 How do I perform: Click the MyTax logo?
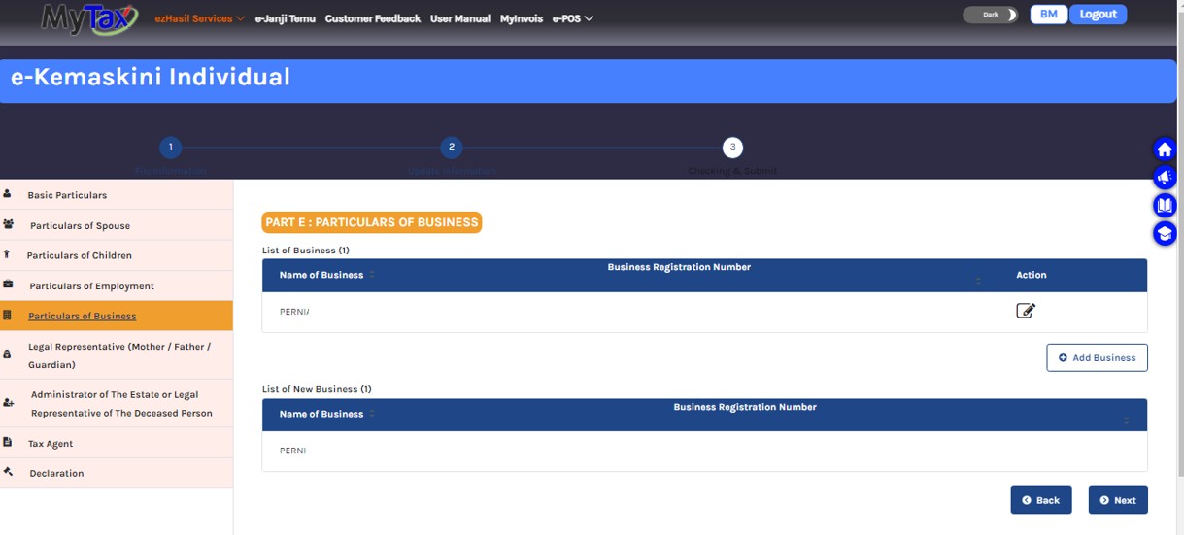point(89,18)
